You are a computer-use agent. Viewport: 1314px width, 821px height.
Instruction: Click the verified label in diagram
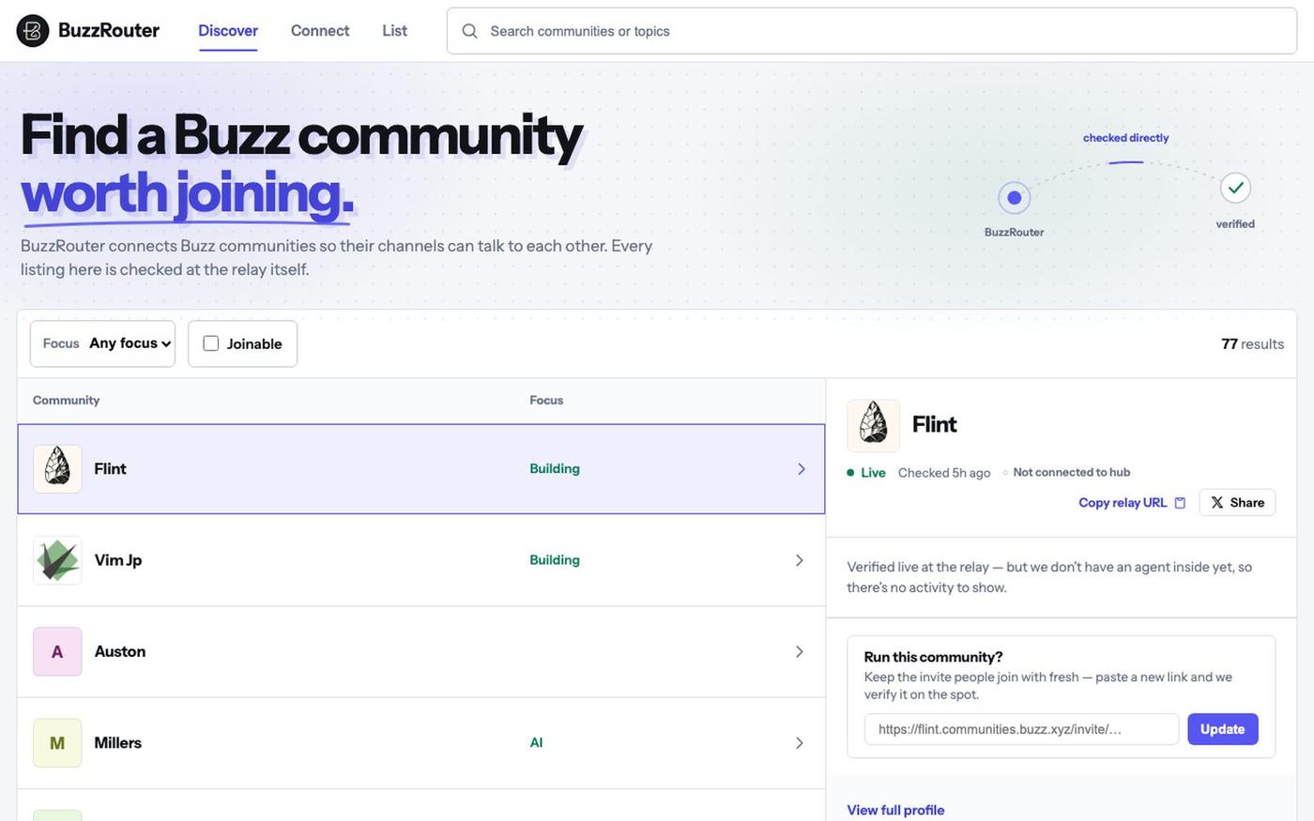[1235, 224]
